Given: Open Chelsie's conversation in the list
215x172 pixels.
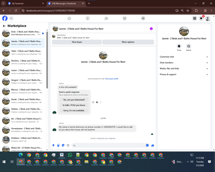Looking at the screenshot, I should point(23,111).
